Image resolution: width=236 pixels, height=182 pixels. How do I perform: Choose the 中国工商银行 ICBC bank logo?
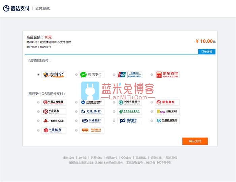pyautogui.click(x=54, y=102)
